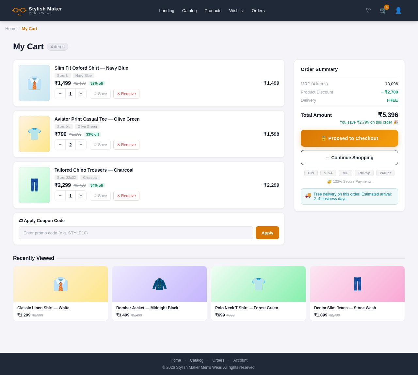This screenshot has height=375, width=418.
Task: Open Catalog in the top navigation
Action: [189, 10]
